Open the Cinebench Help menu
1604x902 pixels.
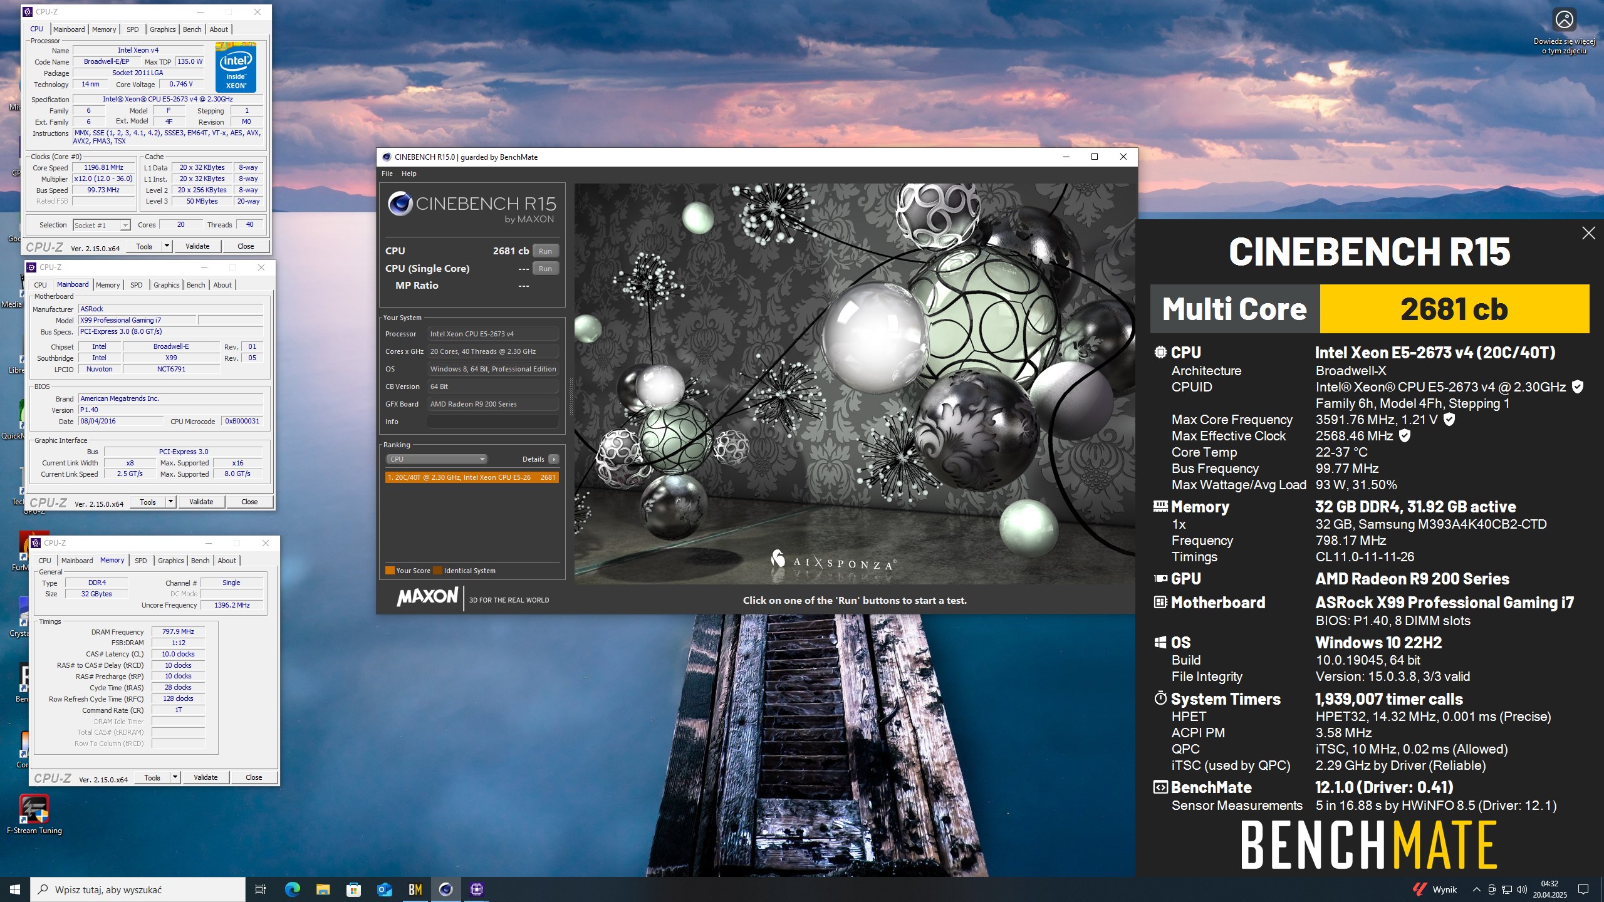[409, 174]
